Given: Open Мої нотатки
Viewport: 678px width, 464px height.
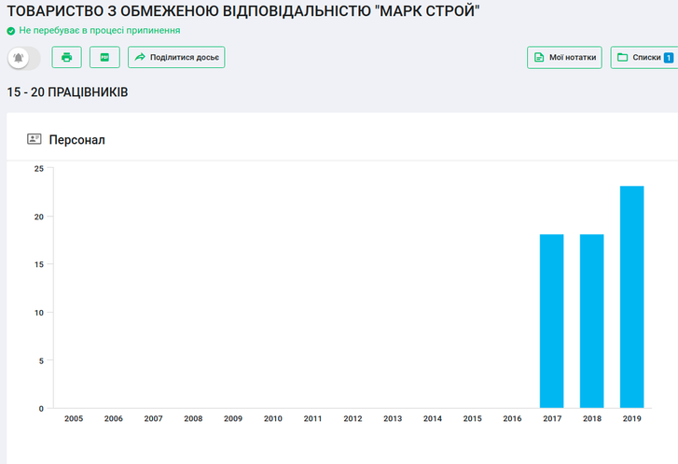Looking at the screenshot, I should pyautogui.click(x=564, y=57).
